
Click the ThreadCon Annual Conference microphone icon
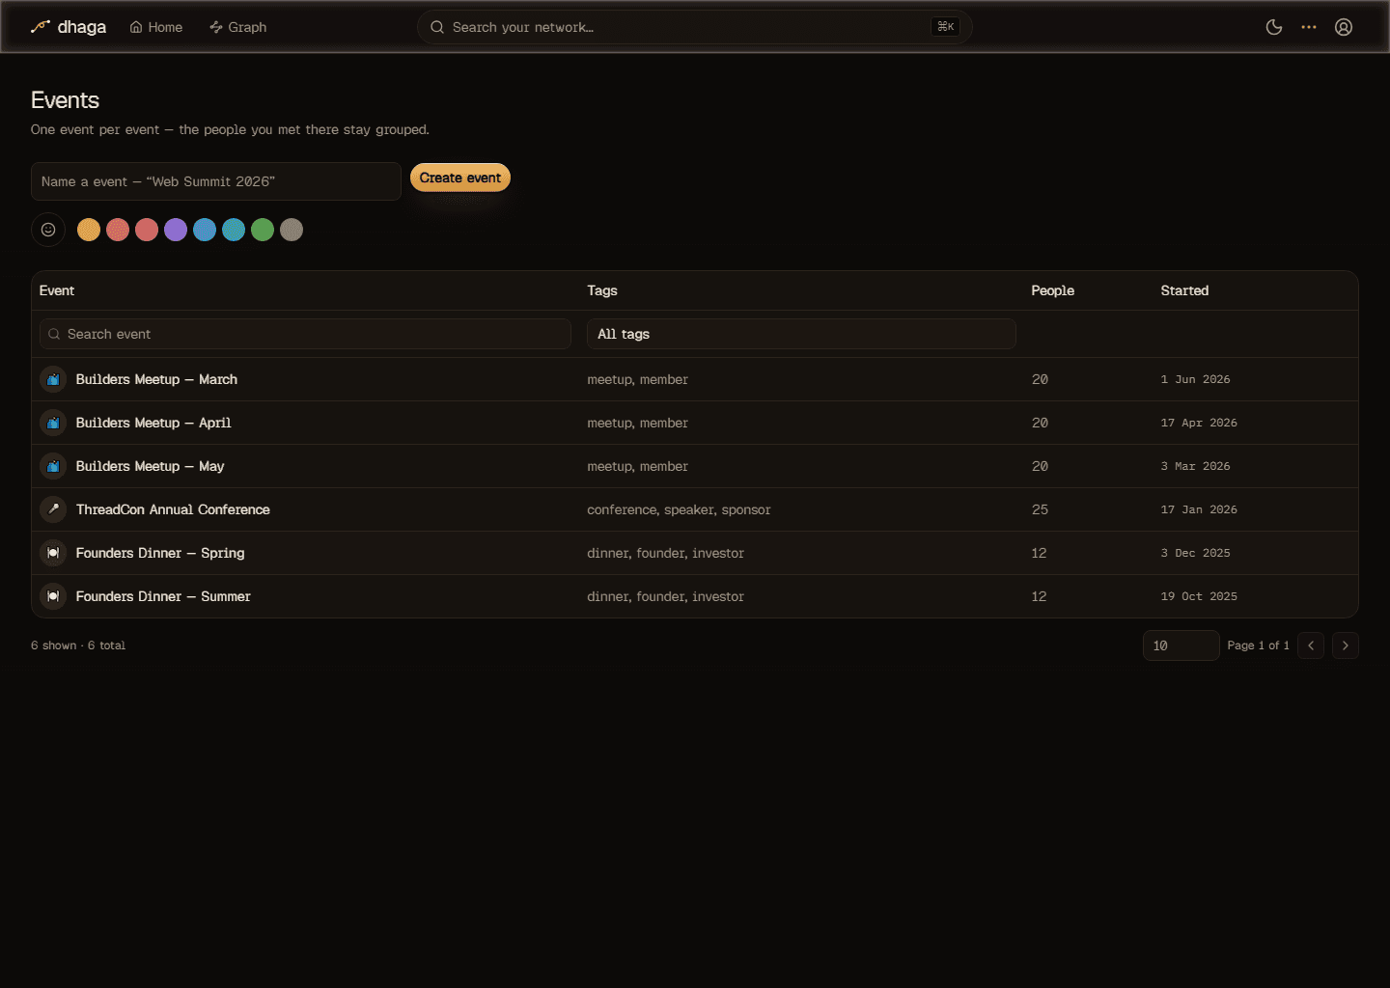(x=53, y=509)
